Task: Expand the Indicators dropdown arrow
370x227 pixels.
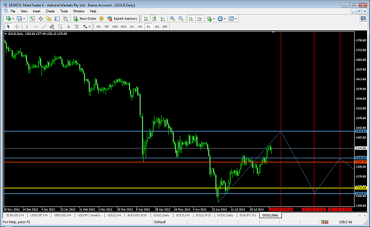Action: click(214, 18)
